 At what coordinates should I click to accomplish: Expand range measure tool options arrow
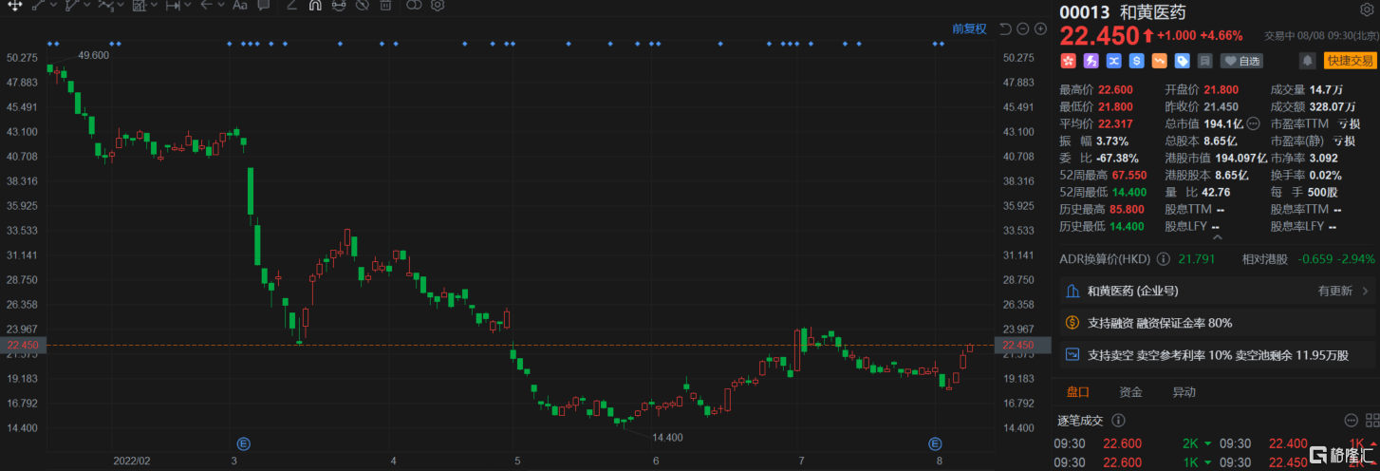(x=188, y=5)
